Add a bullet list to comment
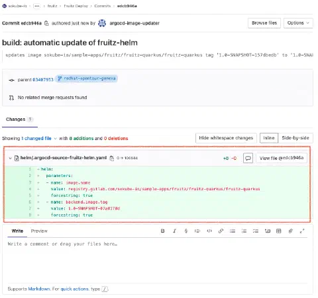 coord(233,231)
